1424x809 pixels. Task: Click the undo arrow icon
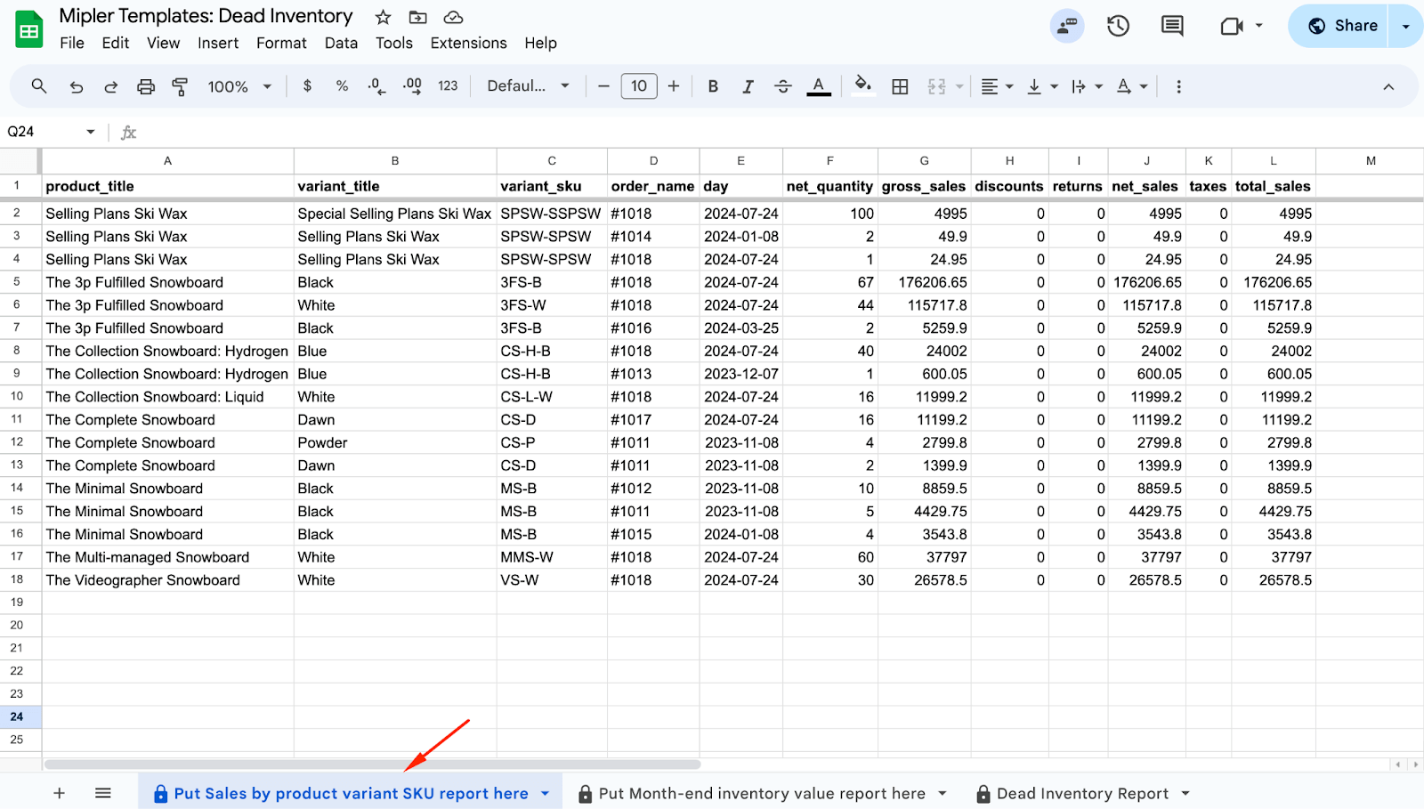[x=77, y=86]
